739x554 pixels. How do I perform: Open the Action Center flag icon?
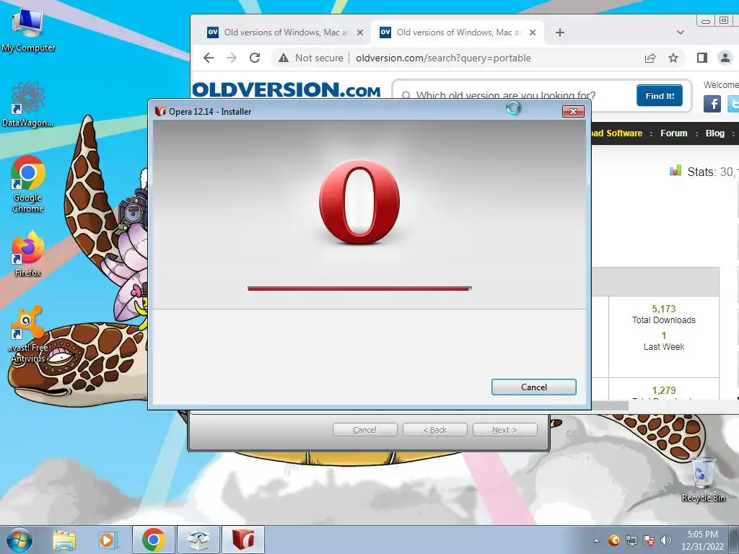click(x=649, y=540)
